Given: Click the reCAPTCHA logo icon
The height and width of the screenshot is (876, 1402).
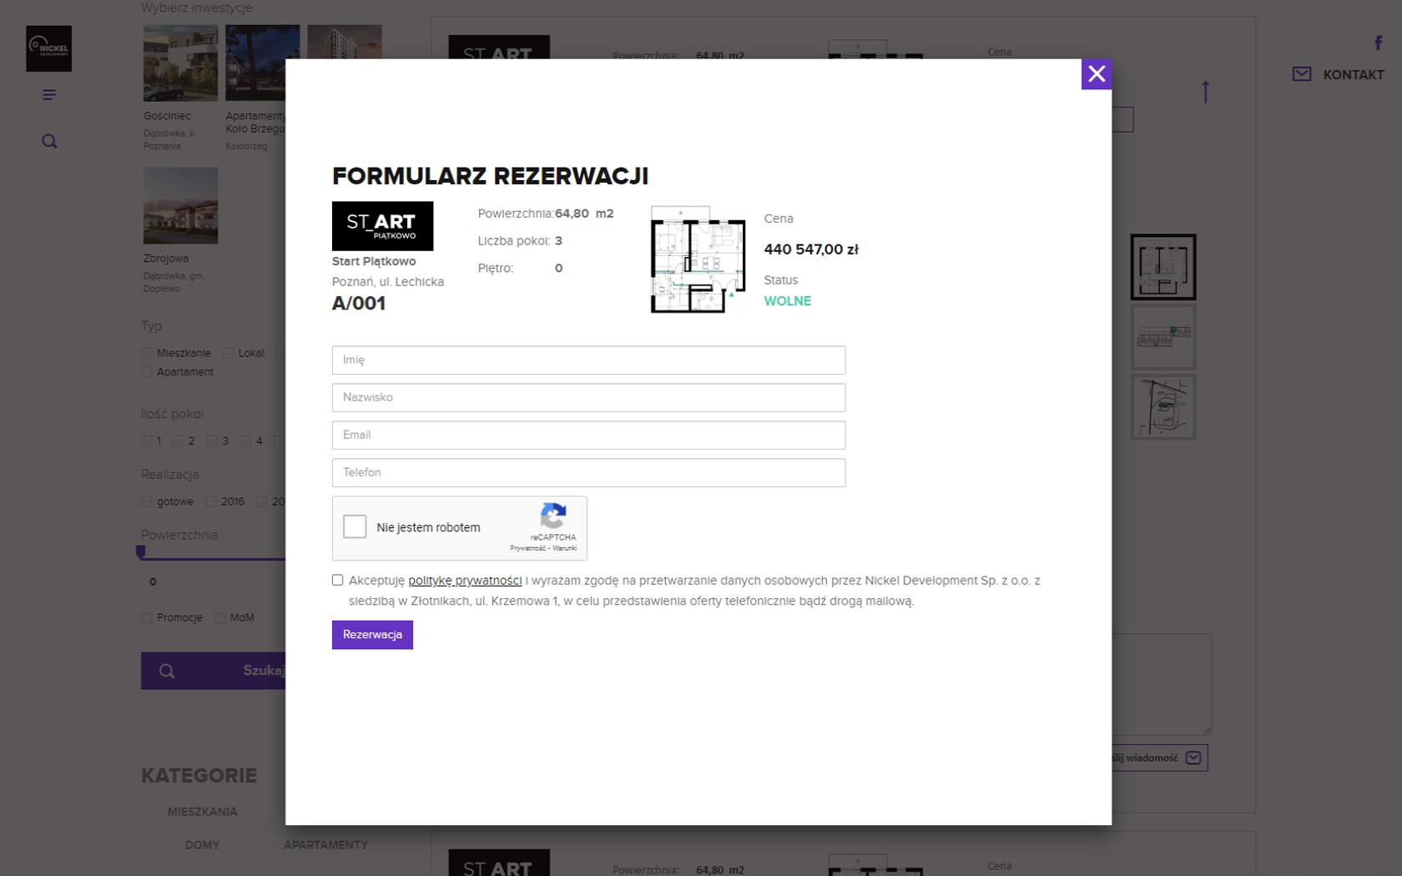Looking at the screenshot, I should click(553, 516).
